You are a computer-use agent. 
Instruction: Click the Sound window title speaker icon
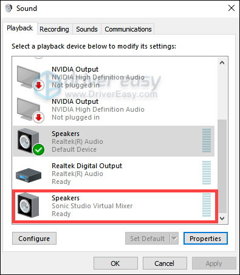coord(9,8)
